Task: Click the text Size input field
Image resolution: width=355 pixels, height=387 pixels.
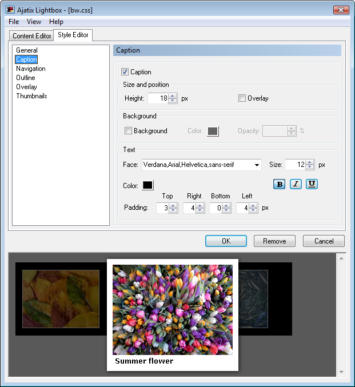Action: point(295,165)
